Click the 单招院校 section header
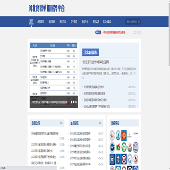Viewport: 170px width, 170px height. (124, 123)
